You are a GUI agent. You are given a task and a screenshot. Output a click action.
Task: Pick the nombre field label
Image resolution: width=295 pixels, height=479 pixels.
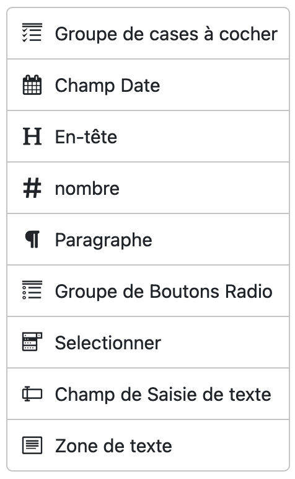87,189
